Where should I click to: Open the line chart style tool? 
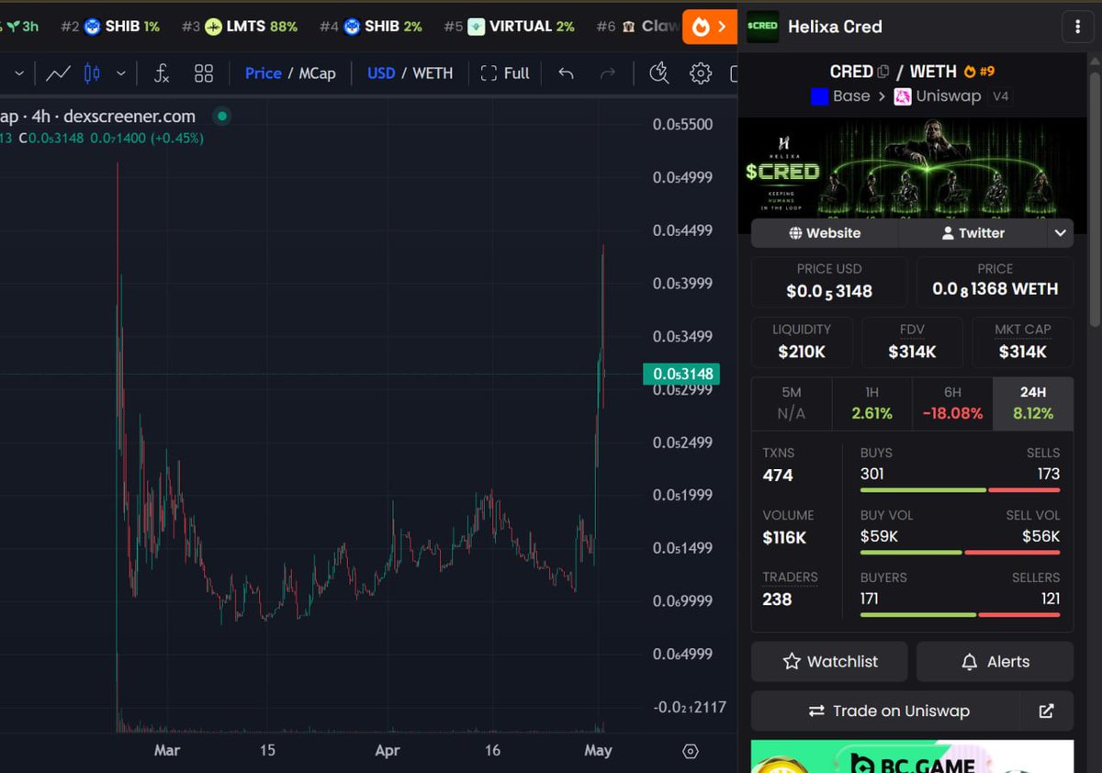point(59,73)
